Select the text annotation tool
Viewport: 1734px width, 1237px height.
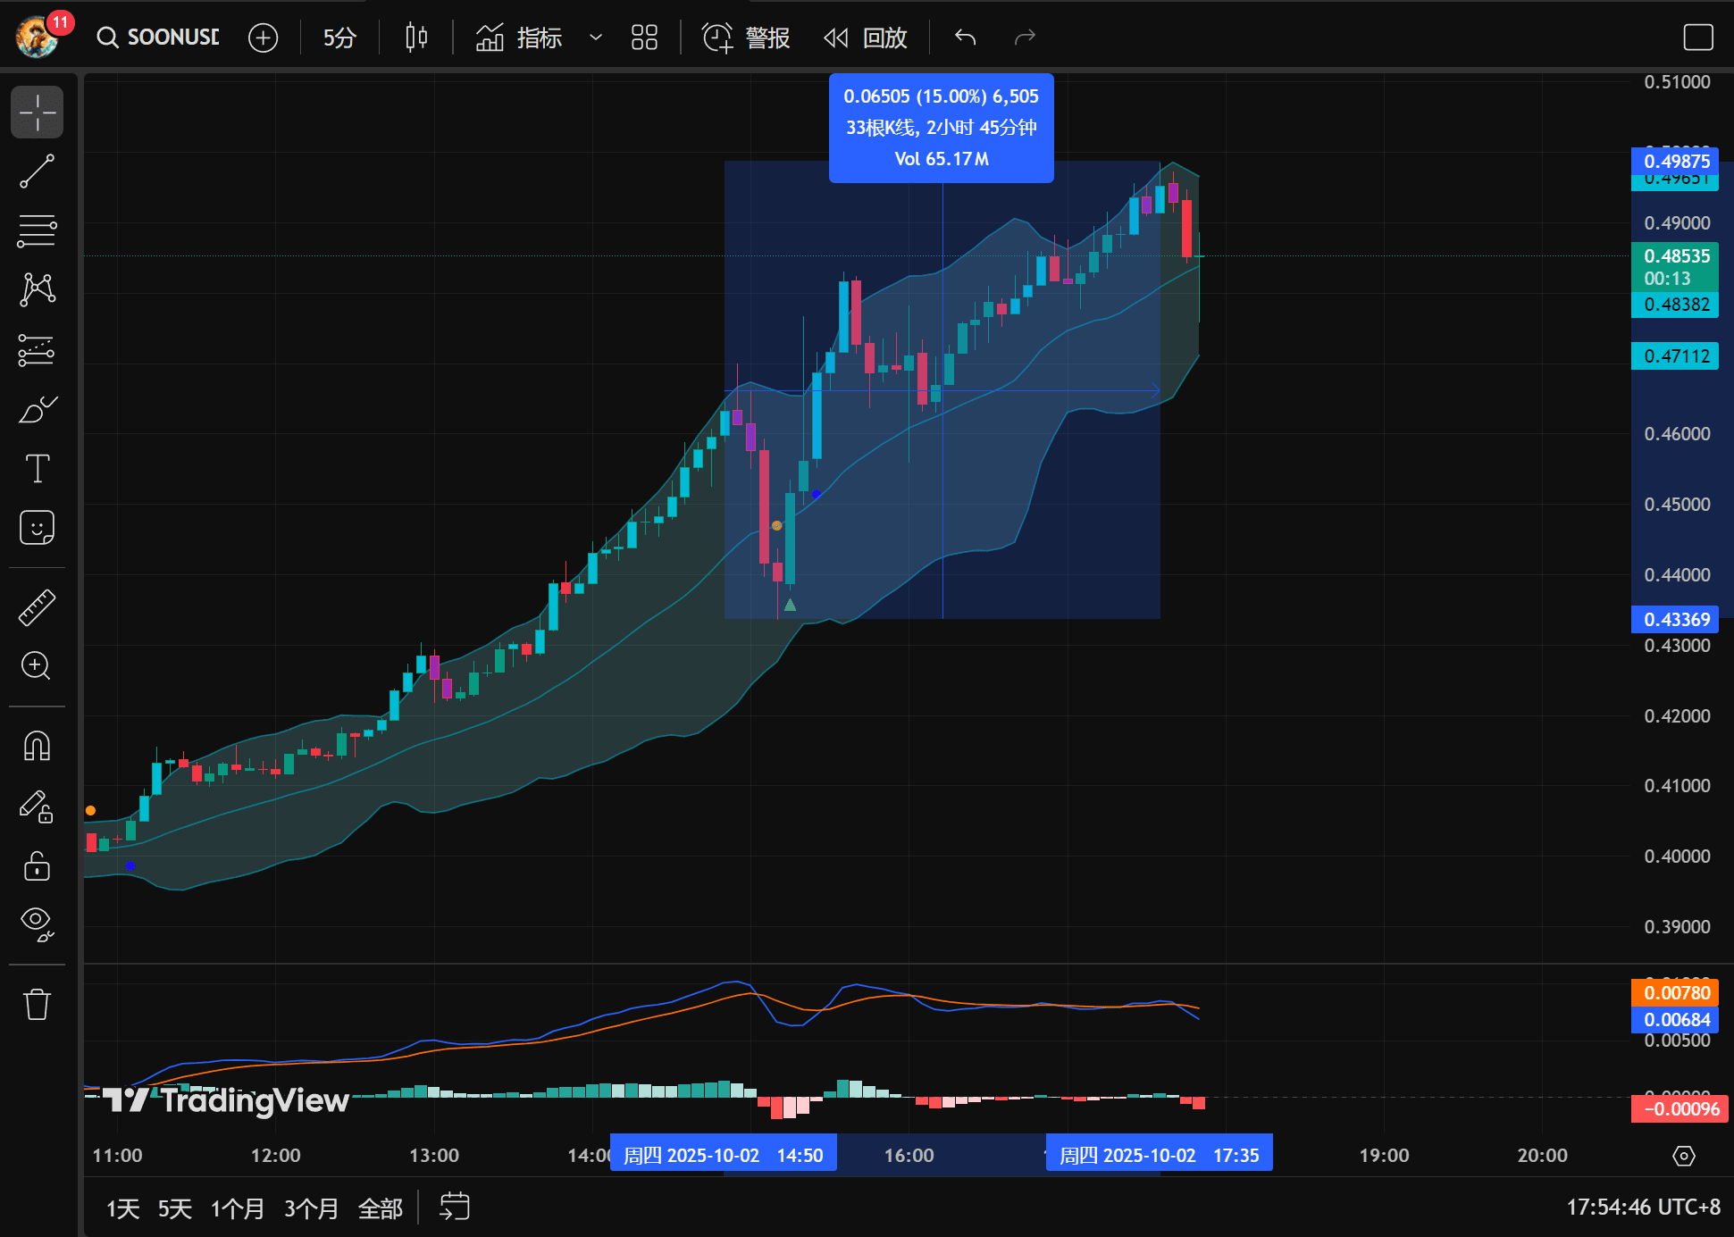coord(37,468)
